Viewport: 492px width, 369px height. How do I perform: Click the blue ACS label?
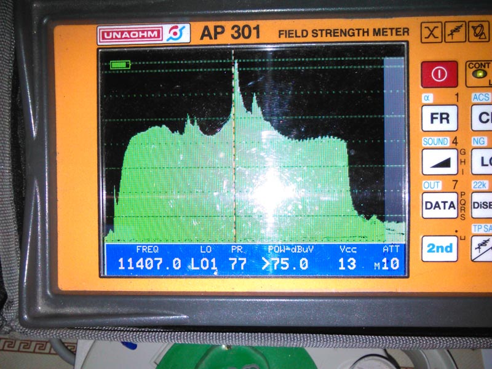click(x=481, y=98)
